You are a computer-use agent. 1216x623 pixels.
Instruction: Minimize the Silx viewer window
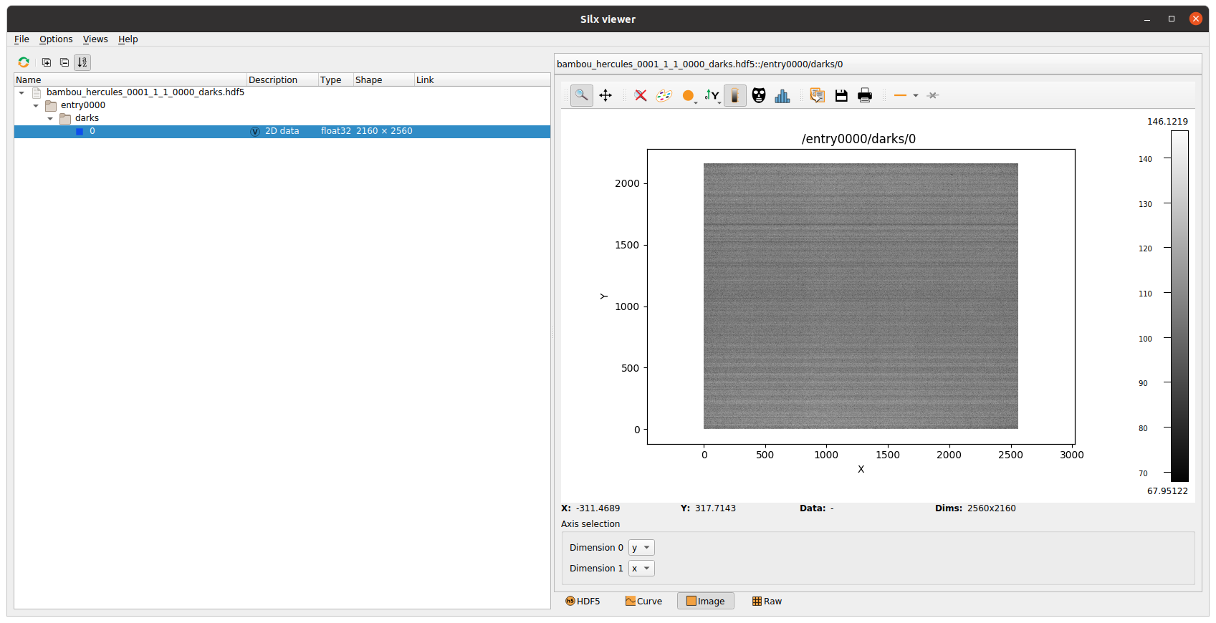[1147, 19]
